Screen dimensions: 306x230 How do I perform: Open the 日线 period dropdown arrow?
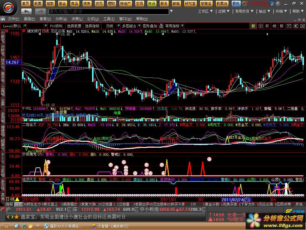[118, 26]
